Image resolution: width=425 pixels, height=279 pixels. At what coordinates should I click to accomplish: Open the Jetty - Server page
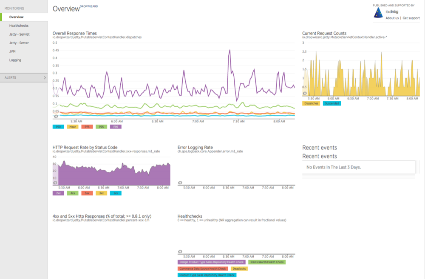pyautogui.click(x=19, y=43)
